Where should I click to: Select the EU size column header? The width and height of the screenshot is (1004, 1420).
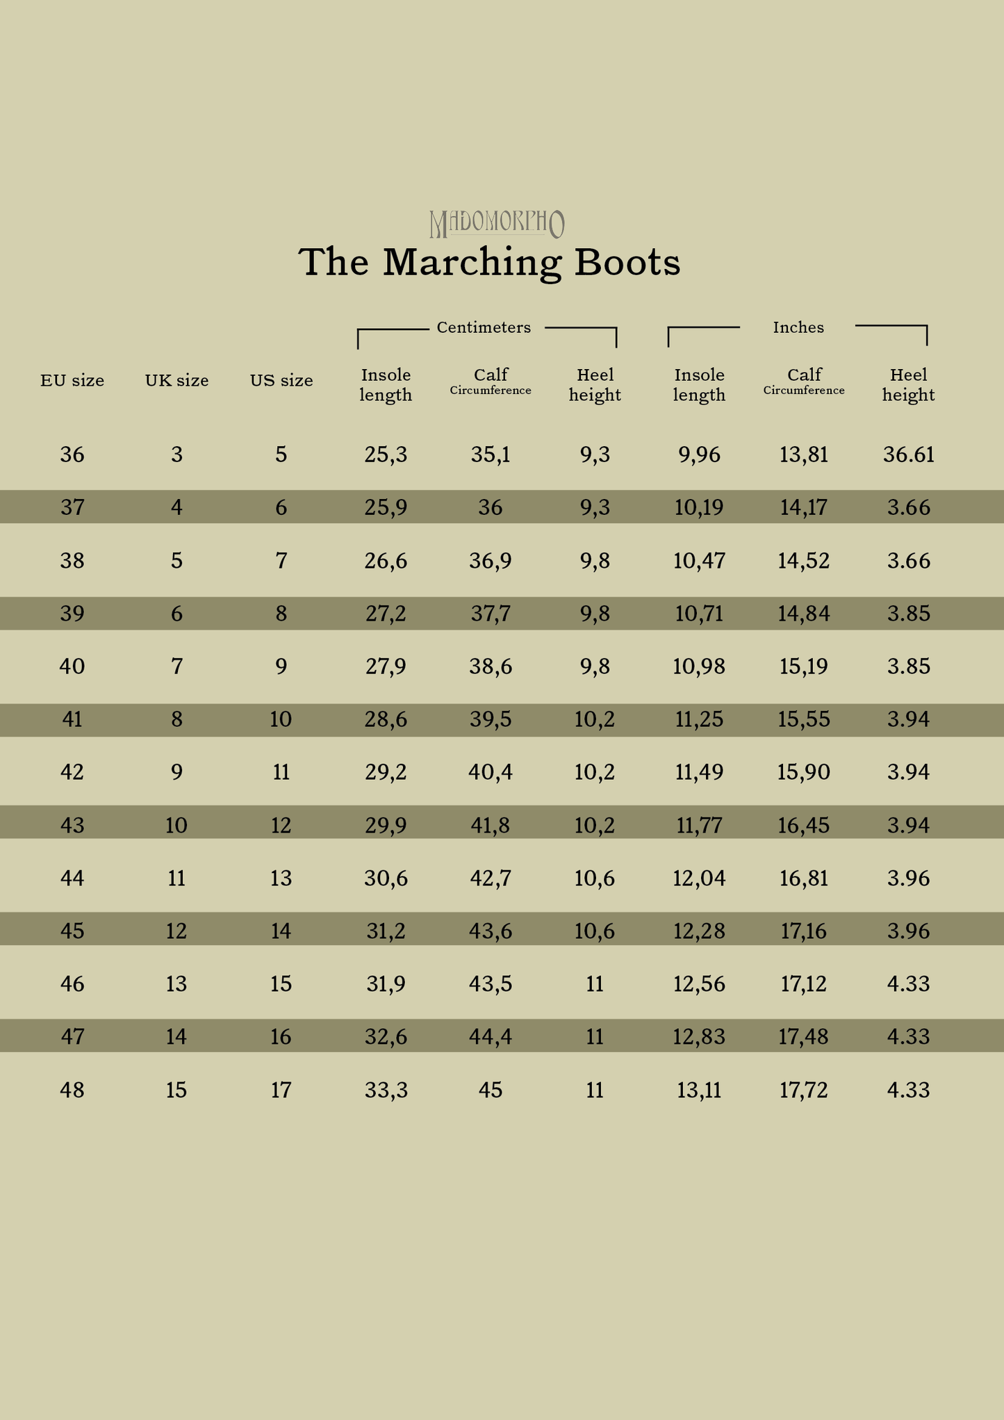[x=72, y=380]
